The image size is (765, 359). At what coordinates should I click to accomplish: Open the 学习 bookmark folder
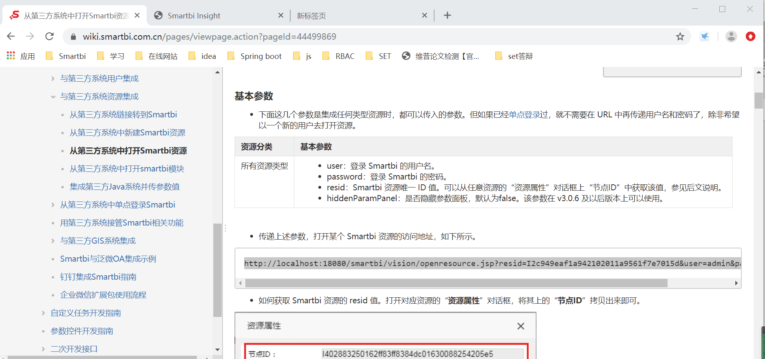111,56
